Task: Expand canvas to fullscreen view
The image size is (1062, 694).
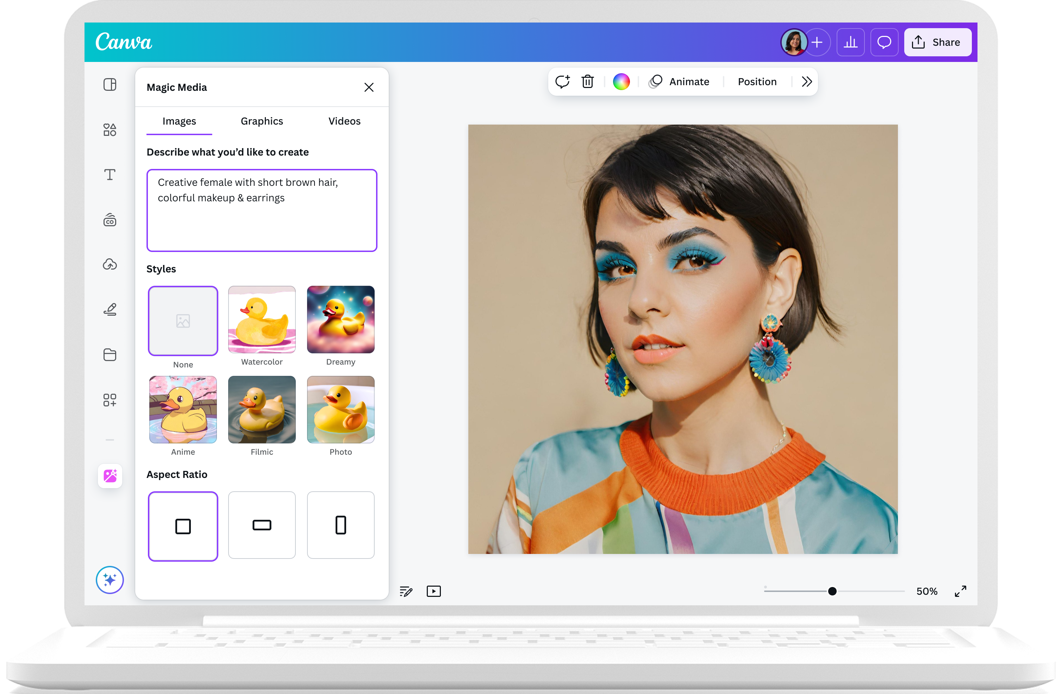Action: [x=960, y=591]
